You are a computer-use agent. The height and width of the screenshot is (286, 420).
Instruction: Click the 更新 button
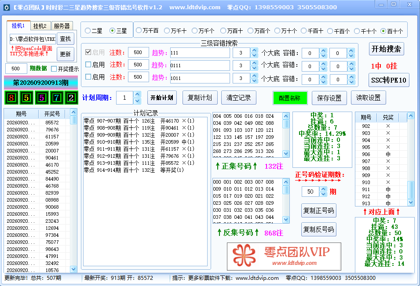[x=66, y=54]
